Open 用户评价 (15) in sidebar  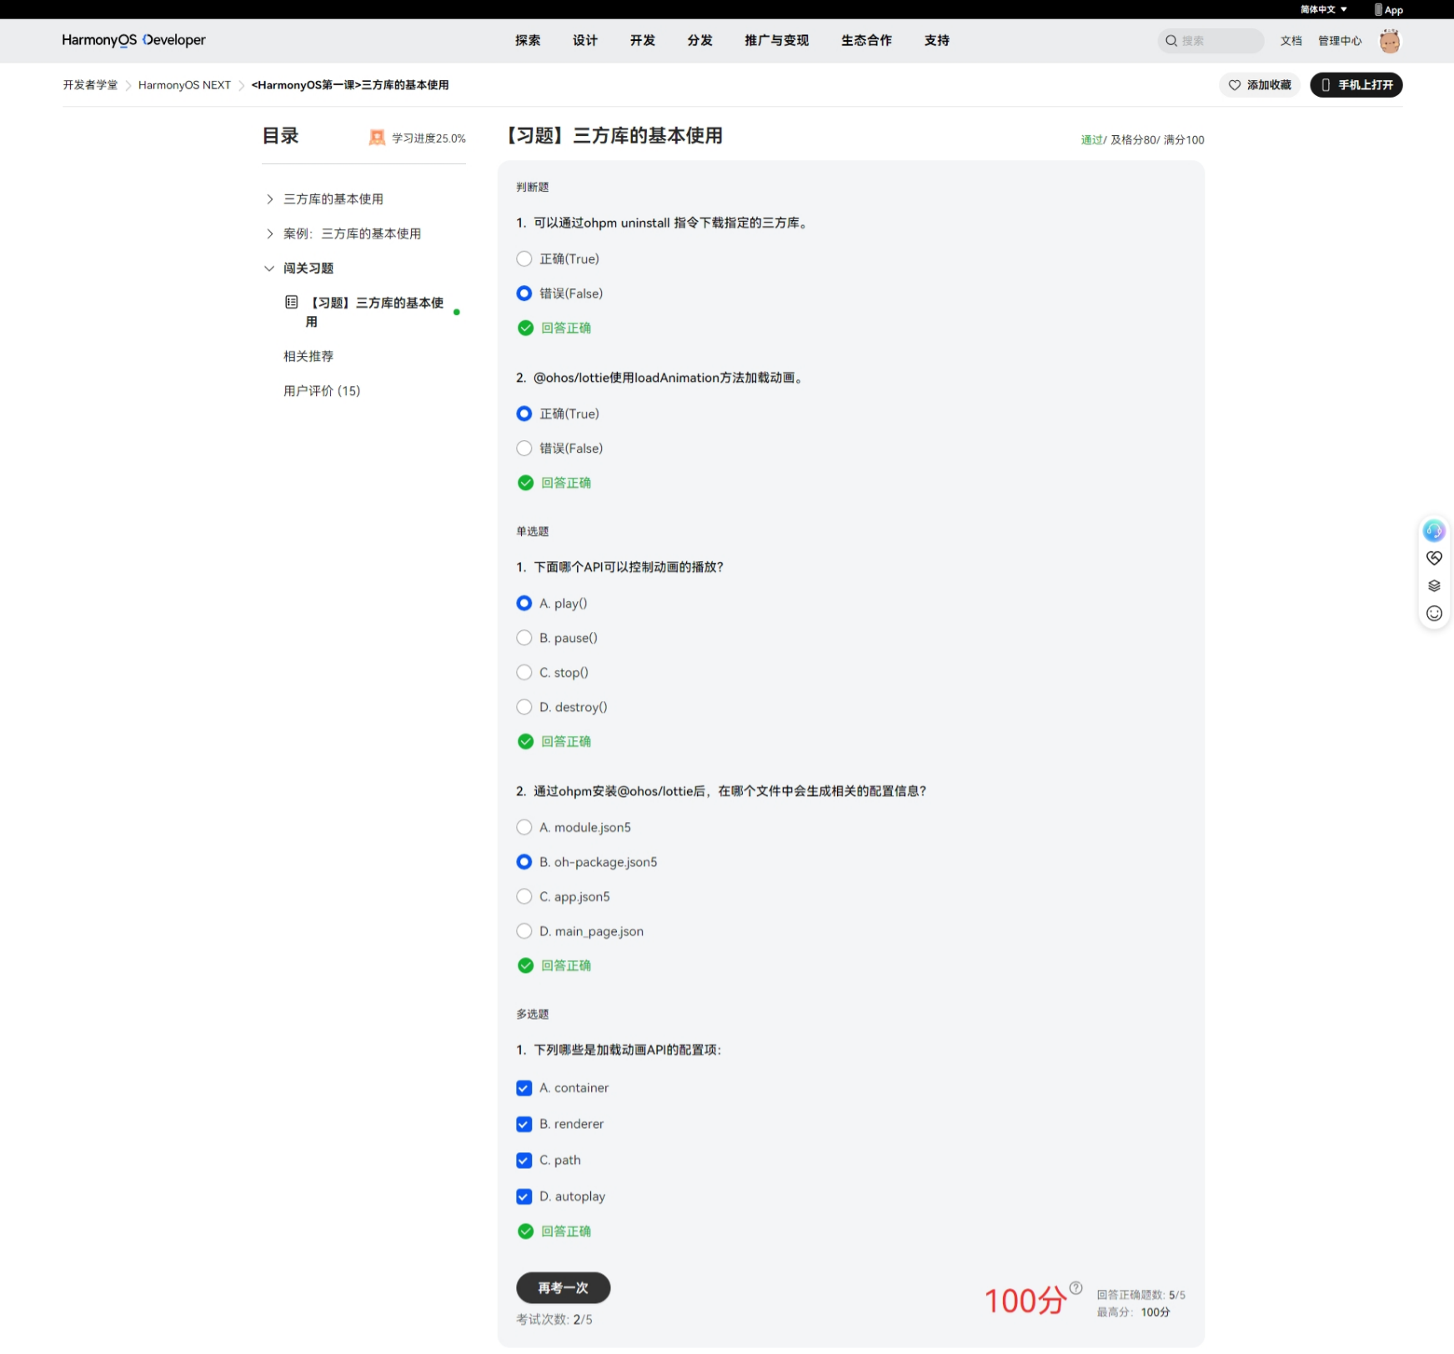click(322, 391)
